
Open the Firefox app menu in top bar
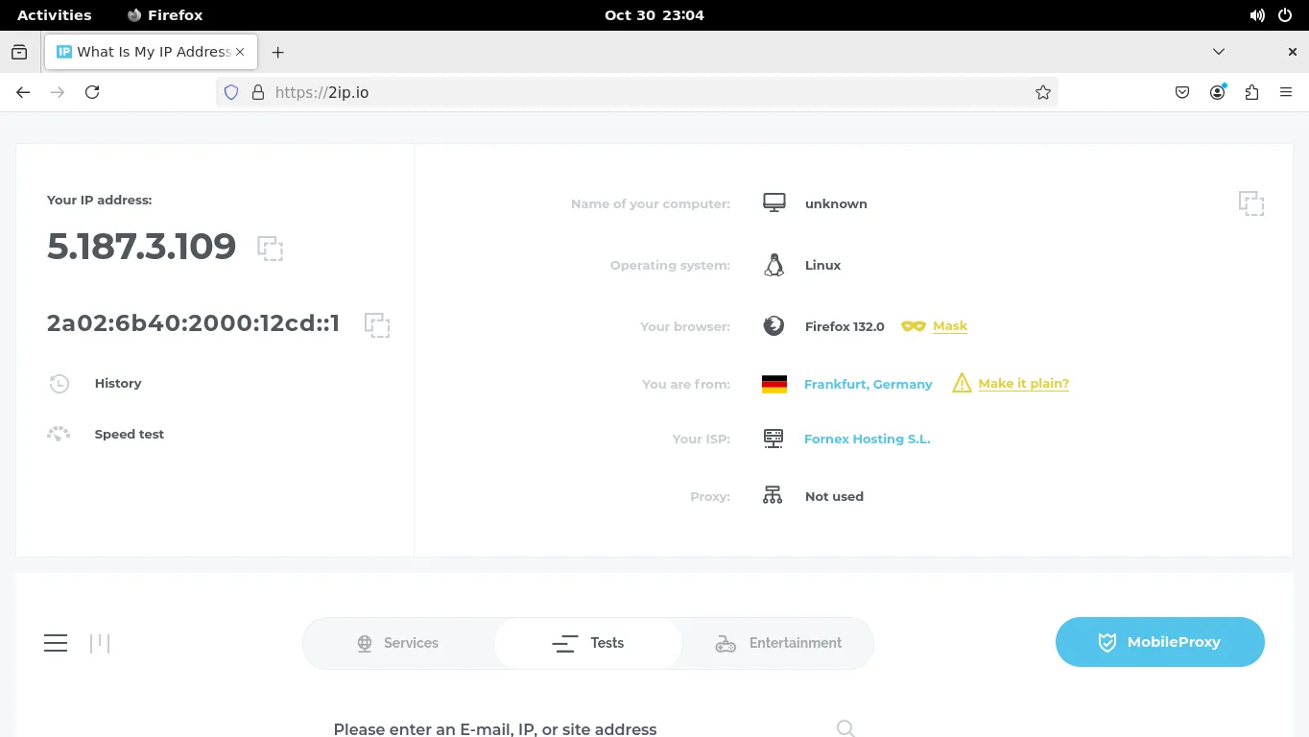point(165,15)
